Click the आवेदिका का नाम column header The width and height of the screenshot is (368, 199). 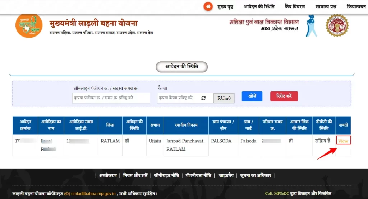point(51,125)
